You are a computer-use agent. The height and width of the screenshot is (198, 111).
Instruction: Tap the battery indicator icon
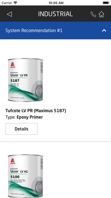[106, 3]
